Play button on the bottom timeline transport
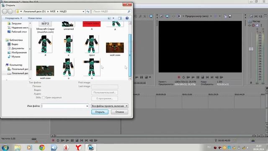Screen dimensions: 268x151 (67, 141)
